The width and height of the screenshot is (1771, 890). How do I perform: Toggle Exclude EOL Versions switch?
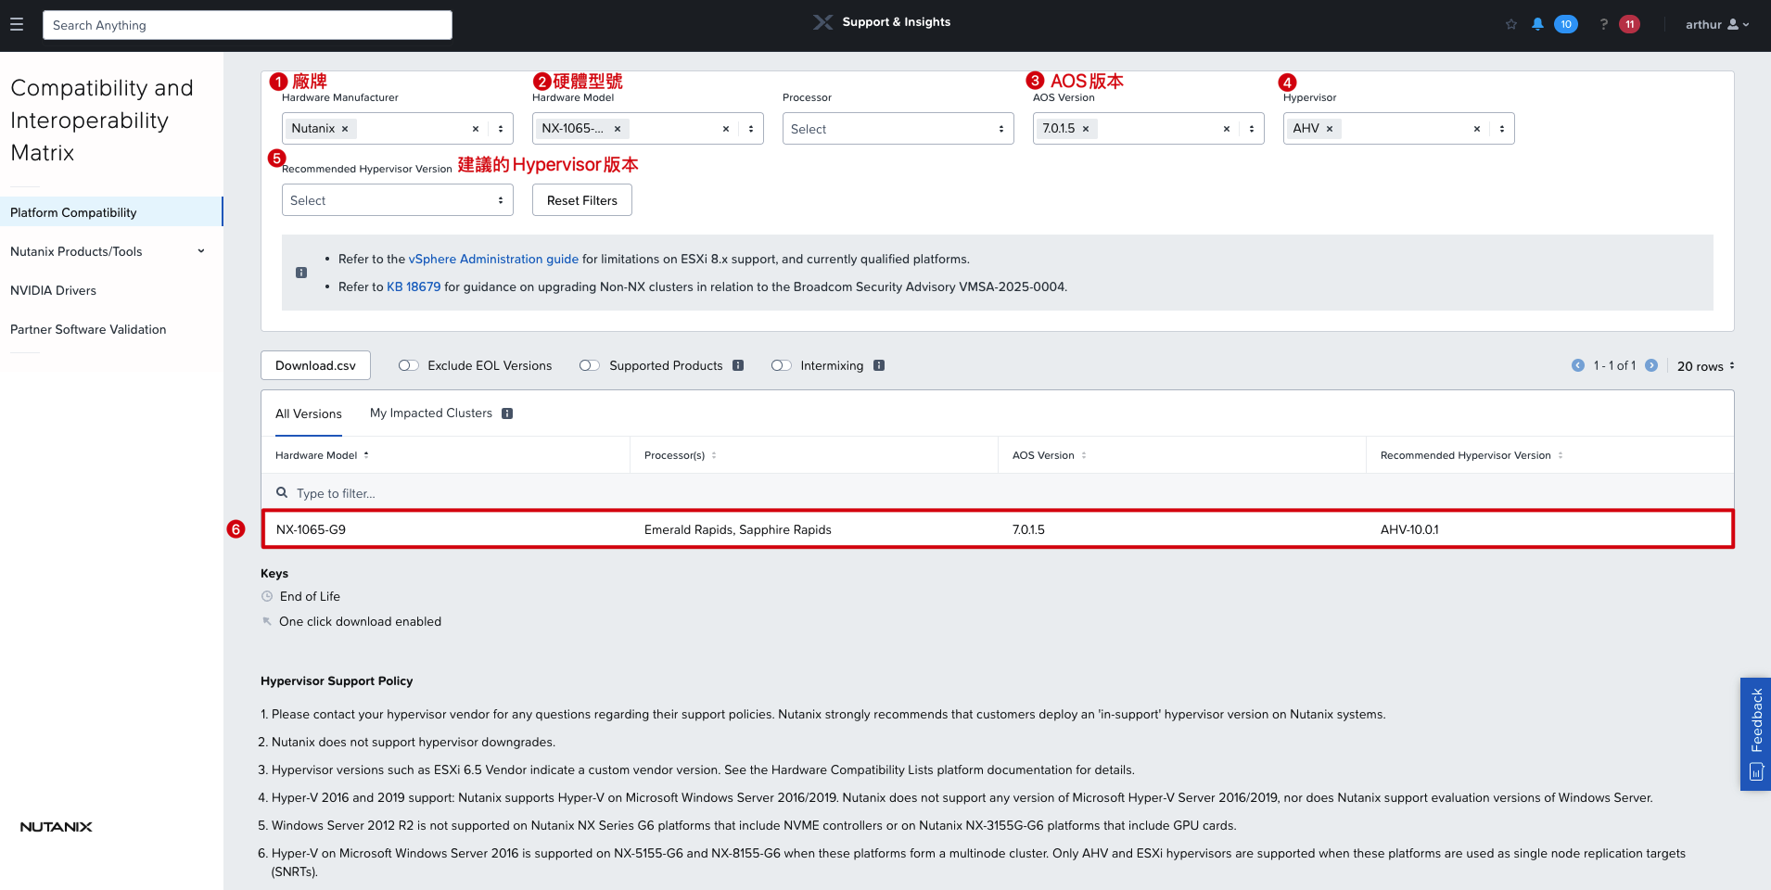(408, 365)
